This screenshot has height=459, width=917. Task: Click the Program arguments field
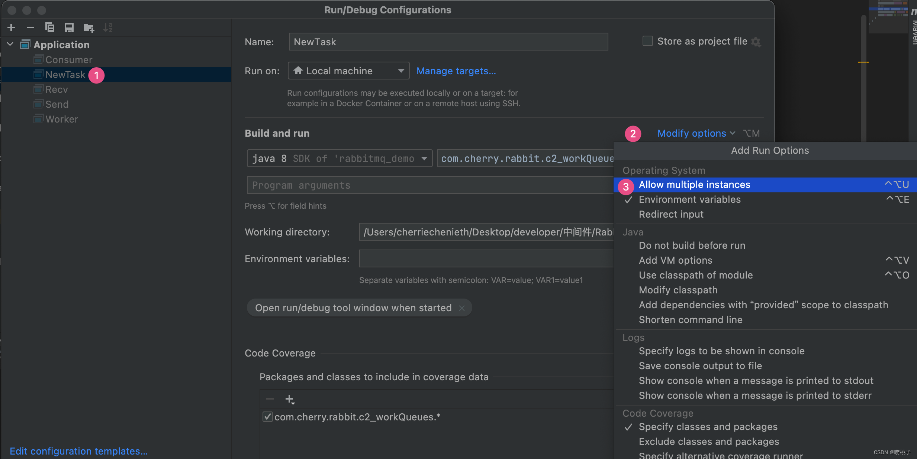coord(430,185)
